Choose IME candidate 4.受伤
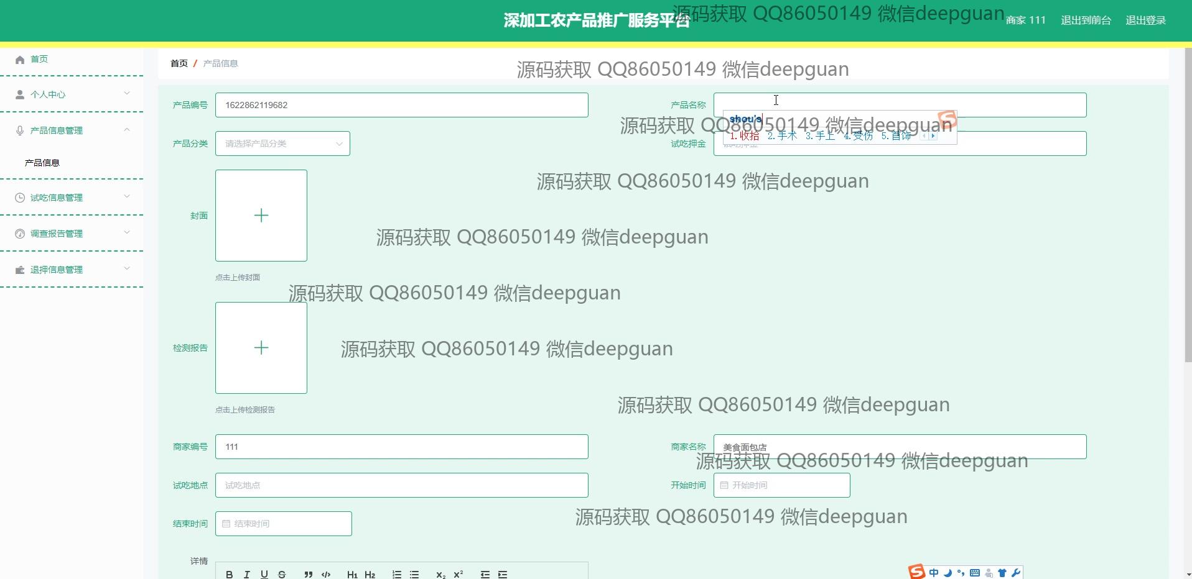 click(858, 136)
